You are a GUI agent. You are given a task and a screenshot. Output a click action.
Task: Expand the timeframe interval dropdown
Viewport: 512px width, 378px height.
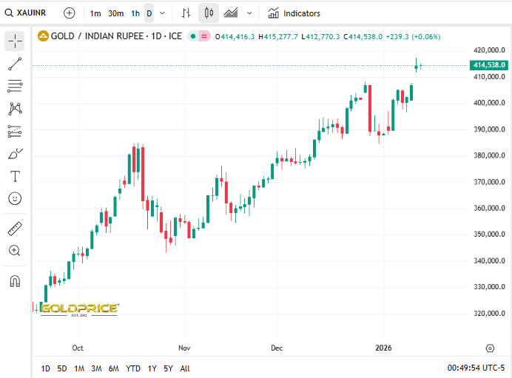coord(162,13)
